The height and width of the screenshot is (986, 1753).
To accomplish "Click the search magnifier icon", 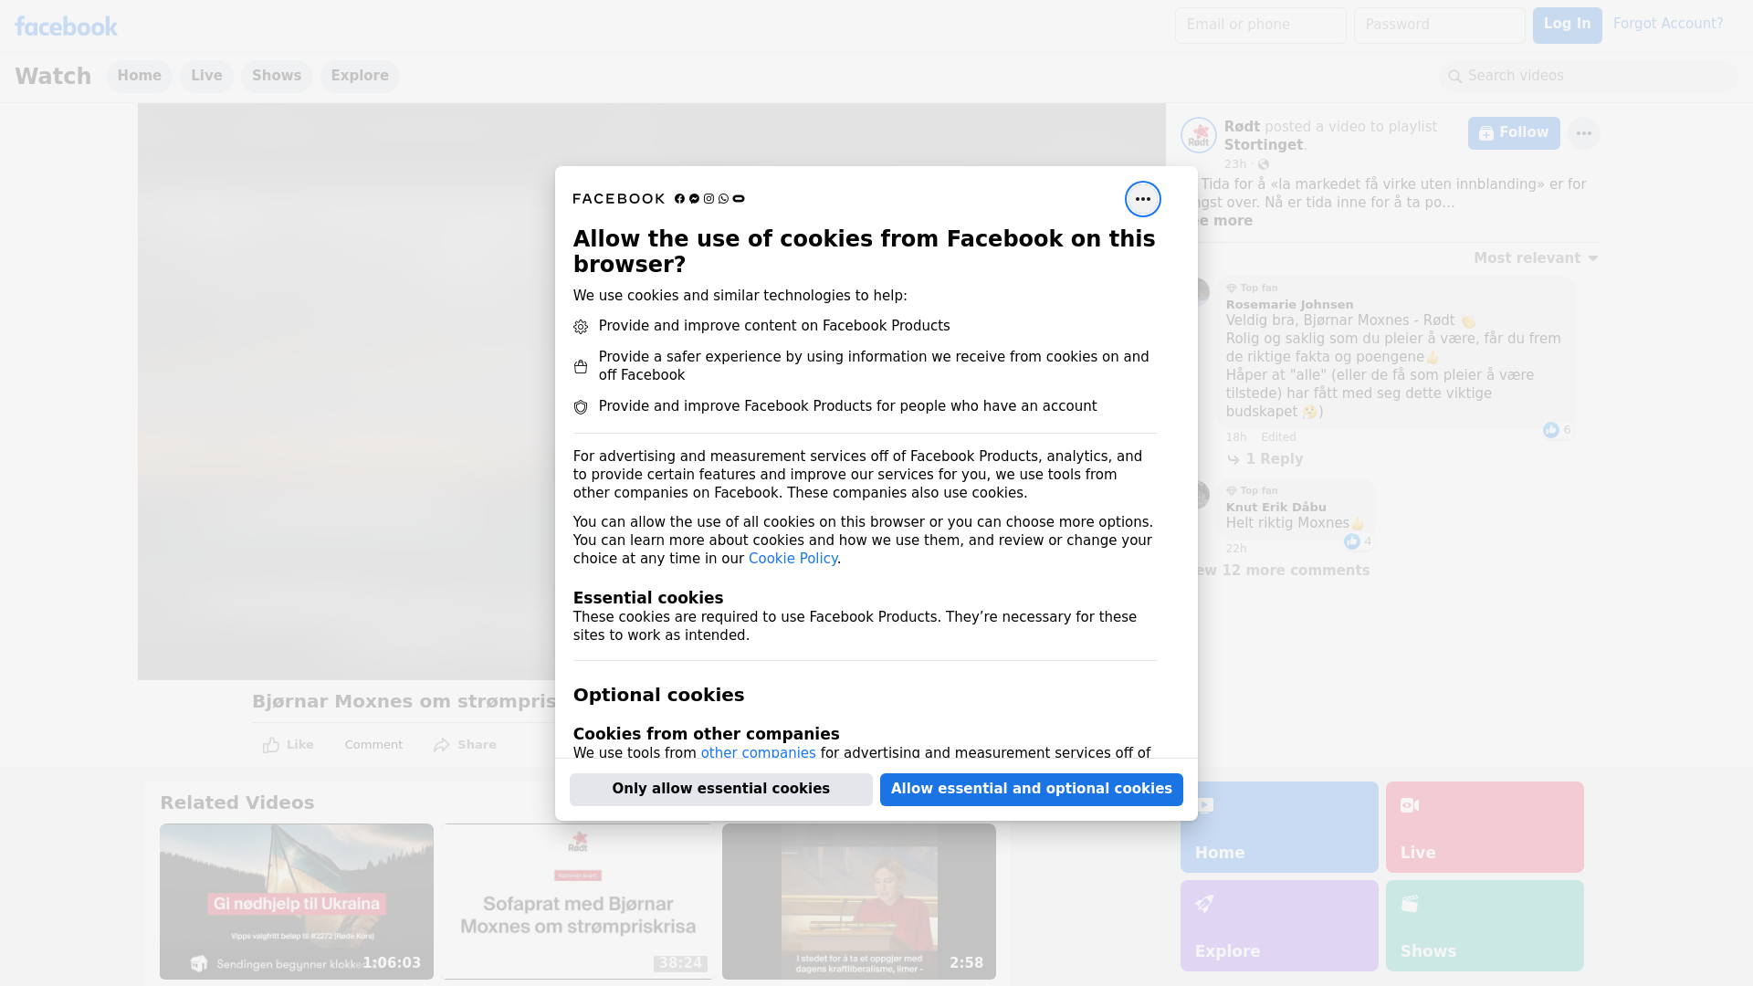I will coord(1455,77).
